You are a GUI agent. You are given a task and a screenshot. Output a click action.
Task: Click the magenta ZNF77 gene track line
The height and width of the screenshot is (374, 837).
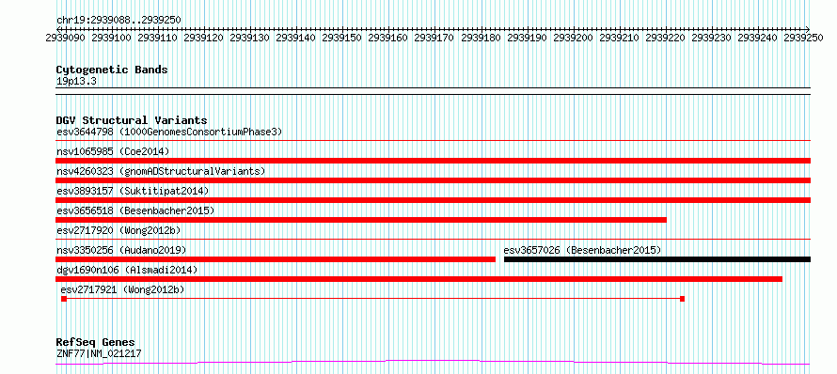pos(433,363)
